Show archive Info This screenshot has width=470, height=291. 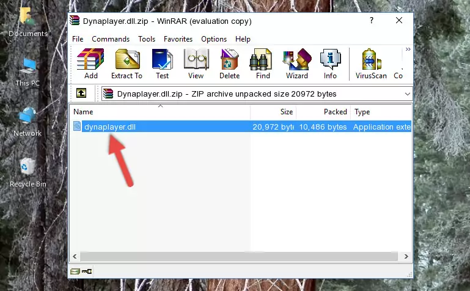click(330, 64)
